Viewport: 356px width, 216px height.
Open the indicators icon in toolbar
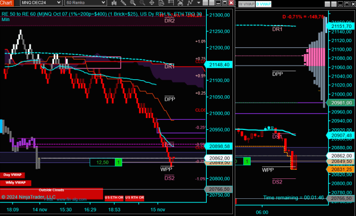click(x=180, y=3)
